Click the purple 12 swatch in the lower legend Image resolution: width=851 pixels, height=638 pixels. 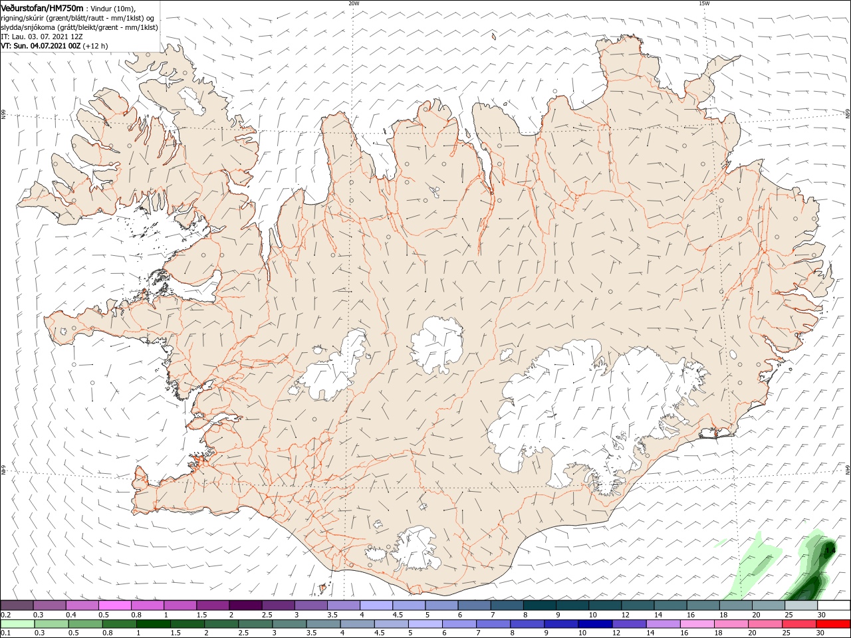(629, 624)
